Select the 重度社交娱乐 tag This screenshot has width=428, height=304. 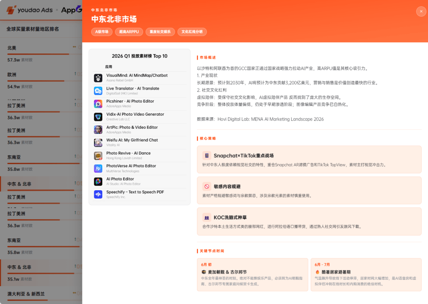[x=160, y=32]
